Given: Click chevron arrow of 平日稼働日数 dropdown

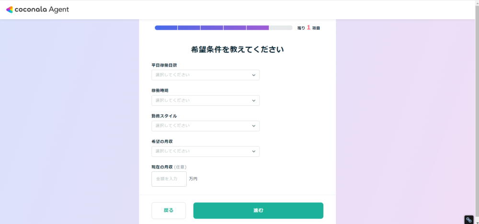Looking at the screenshot, I should click(253, 75).
